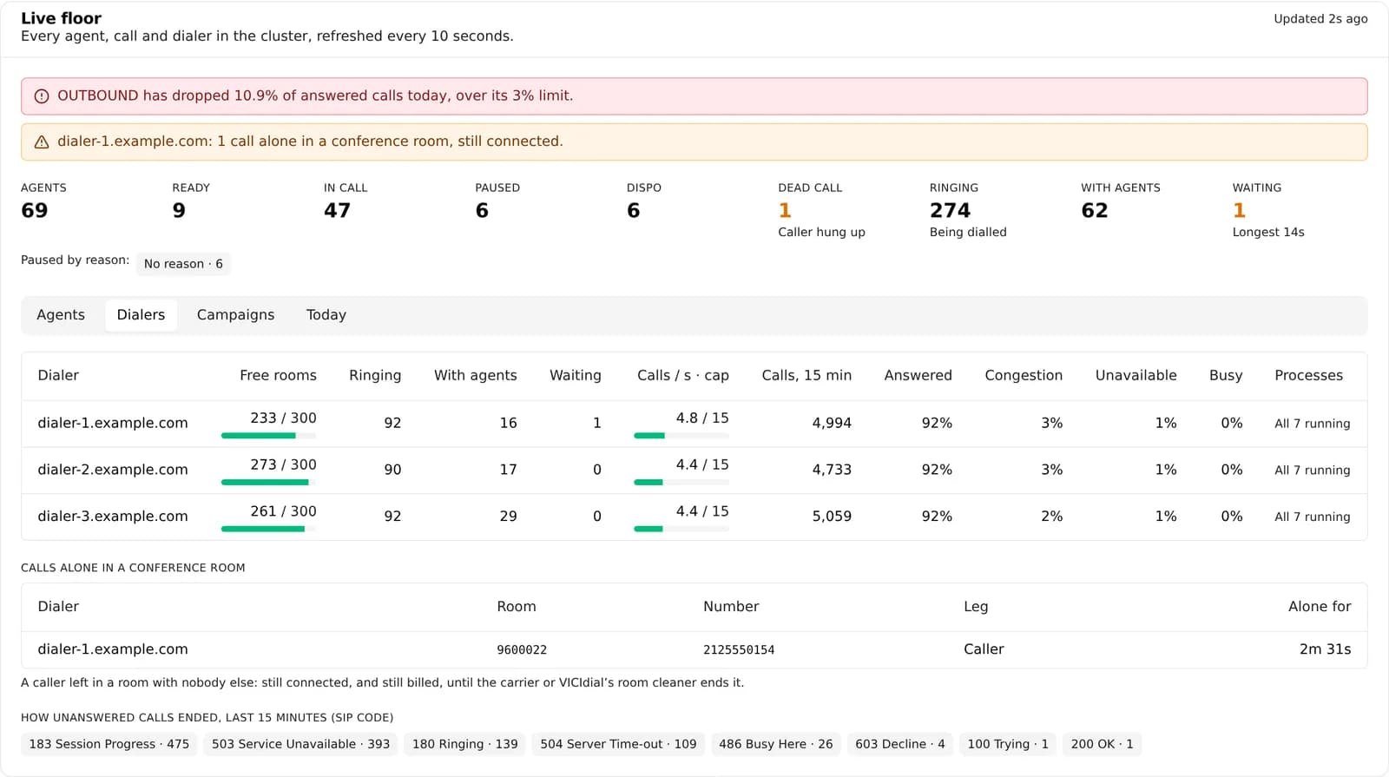The image size is (1389, 777).
Task: Click the 'Alone for' value 2m 31s
Action: [1325, 649]
